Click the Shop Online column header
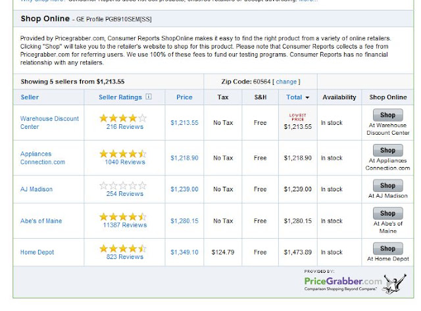This screenshot has height=311, width=421. (388, 97)
